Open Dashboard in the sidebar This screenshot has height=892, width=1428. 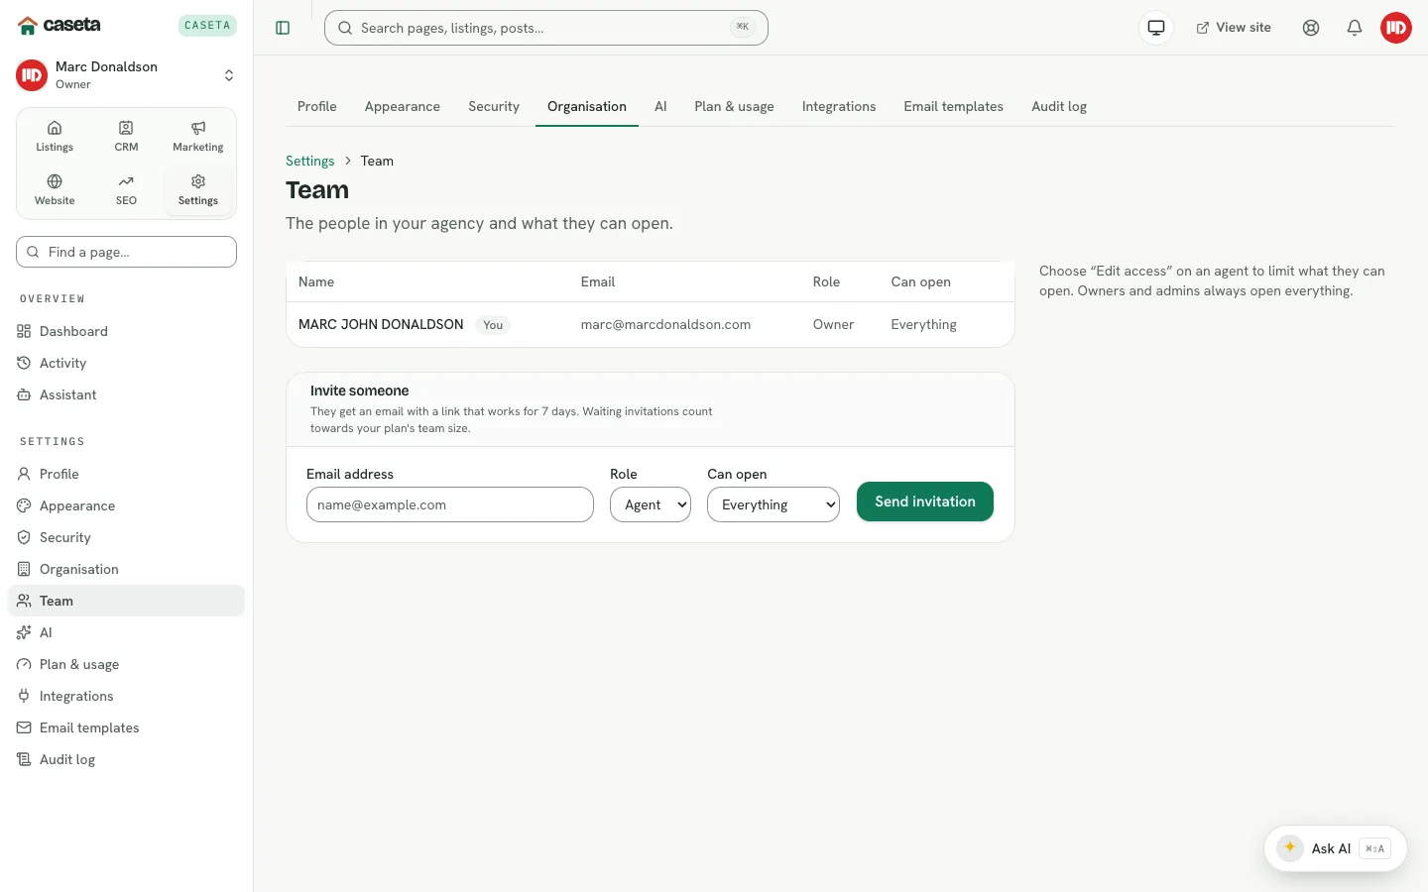click(x=126, y=331)
